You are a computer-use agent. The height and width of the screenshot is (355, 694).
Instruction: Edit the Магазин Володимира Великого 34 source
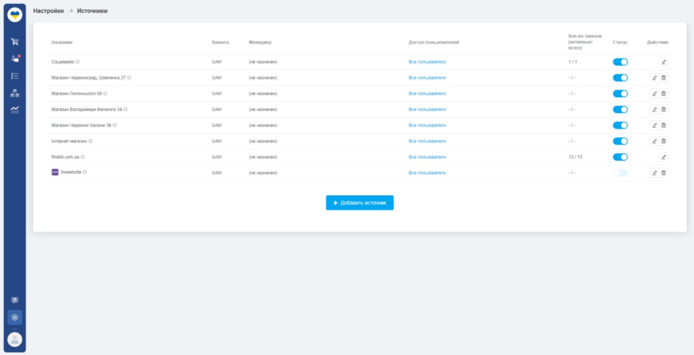tap(654, 110)
